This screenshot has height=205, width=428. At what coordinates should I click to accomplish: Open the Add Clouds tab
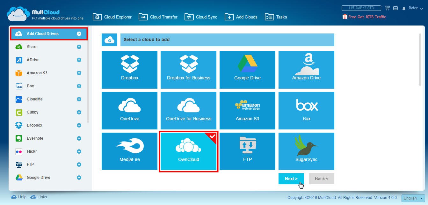pos(241,17)
